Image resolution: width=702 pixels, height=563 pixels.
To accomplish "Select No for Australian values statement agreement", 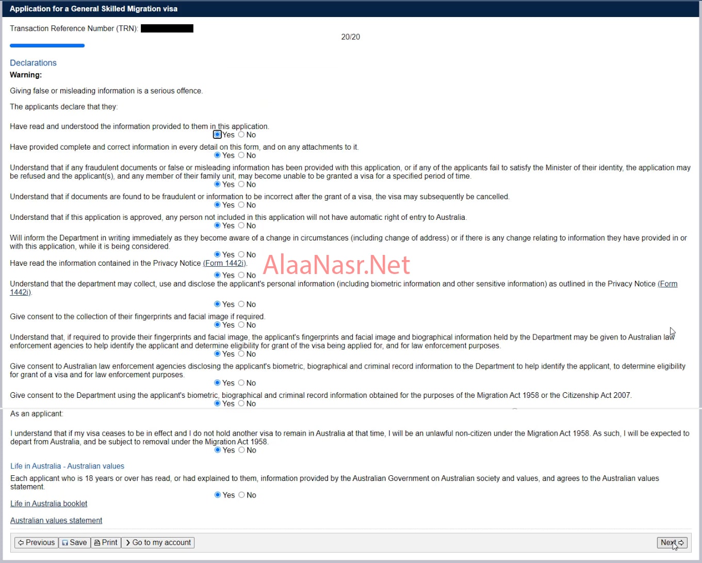I will [x=241, y=495].
